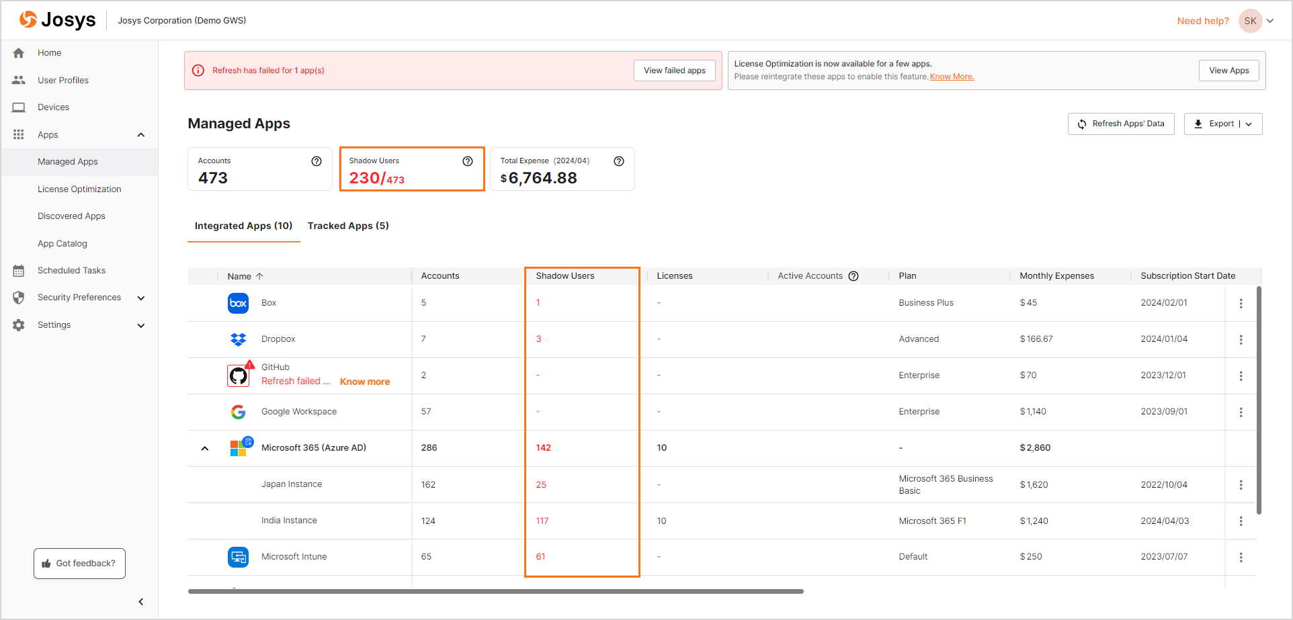The width and height of the screenshot is (1293, 620).
Task: Collapse the sidebar with bottom chevron
Action: [141, 602]
